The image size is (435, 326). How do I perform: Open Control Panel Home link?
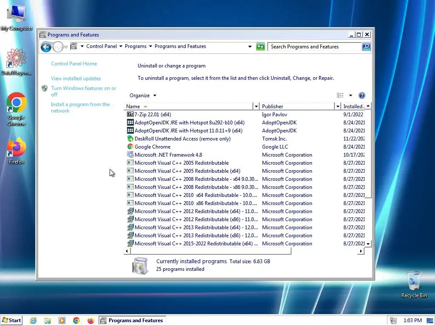point(74,64)
